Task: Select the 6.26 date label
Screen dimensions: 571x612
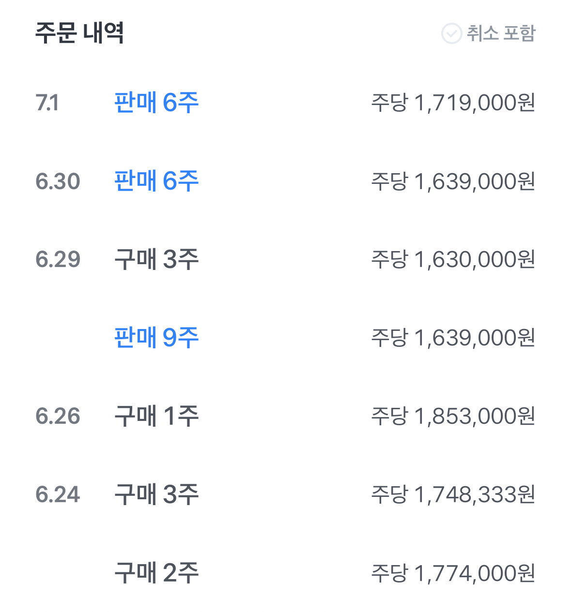Action: [58, 416]
